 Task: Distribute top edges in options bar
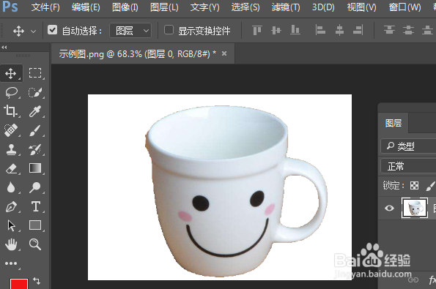coord(389,30)
